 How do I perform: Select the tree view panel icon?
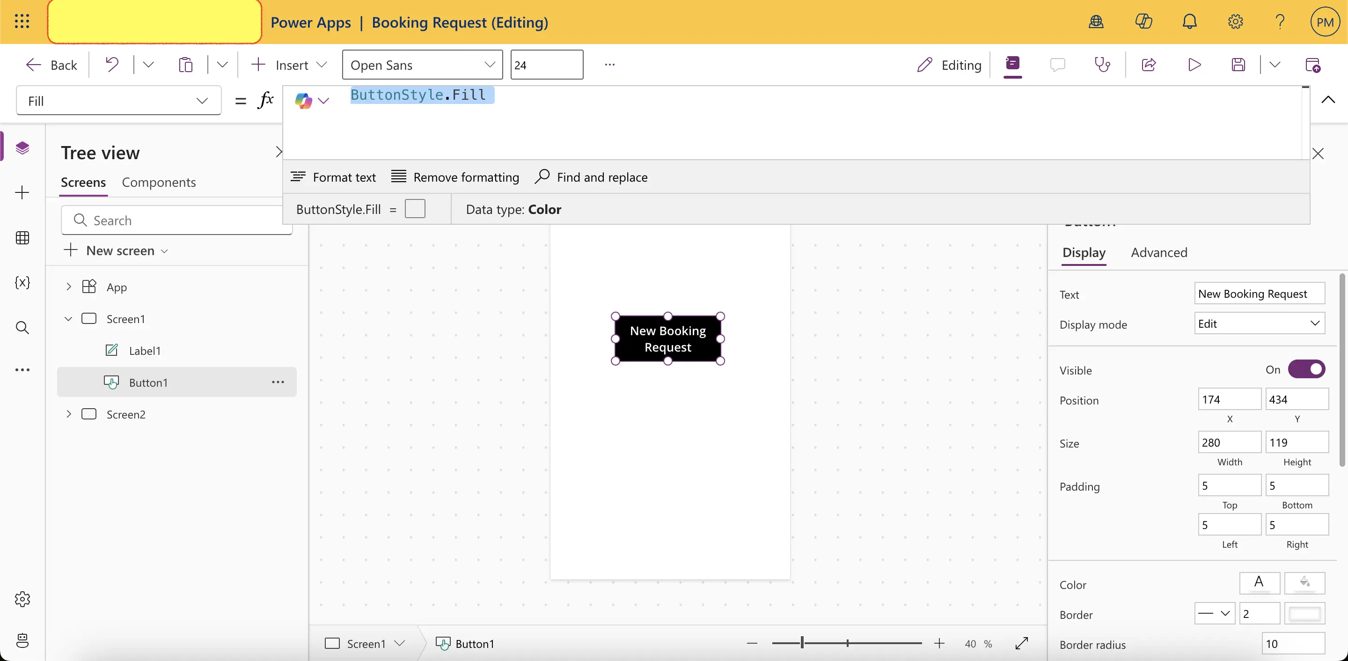[22, 148]
